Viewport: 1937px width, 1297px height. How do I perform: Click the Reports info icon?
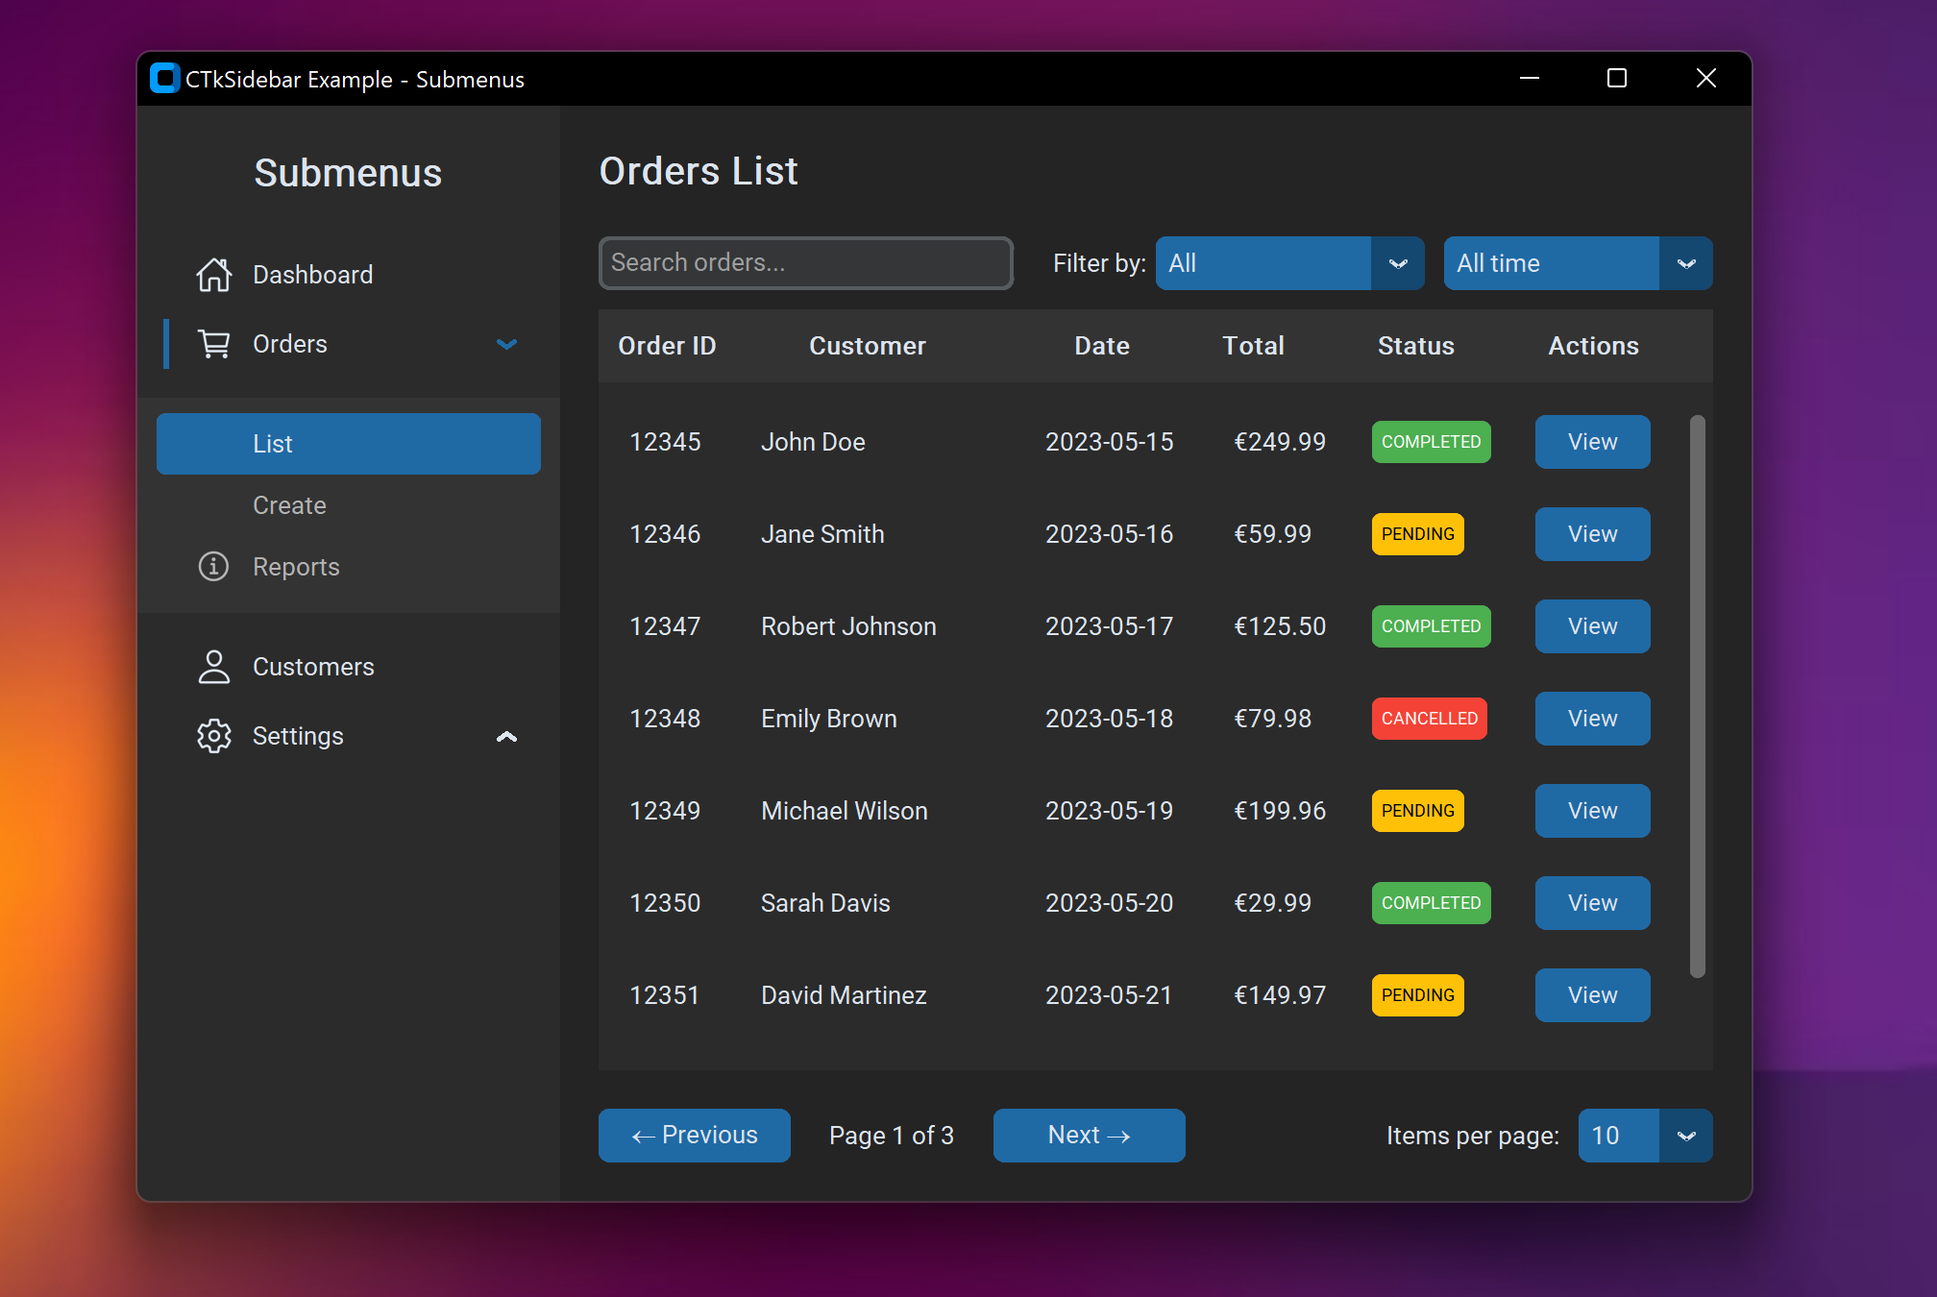click(x=213, y=567)
